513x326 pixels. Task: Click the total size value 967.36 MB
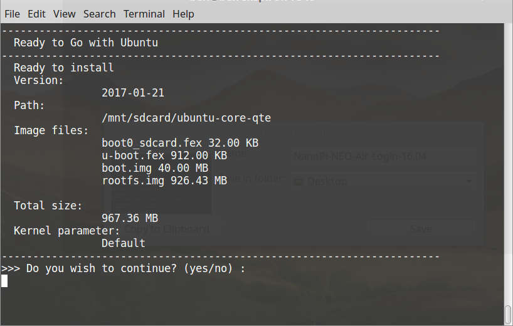[x=129, y=218]
